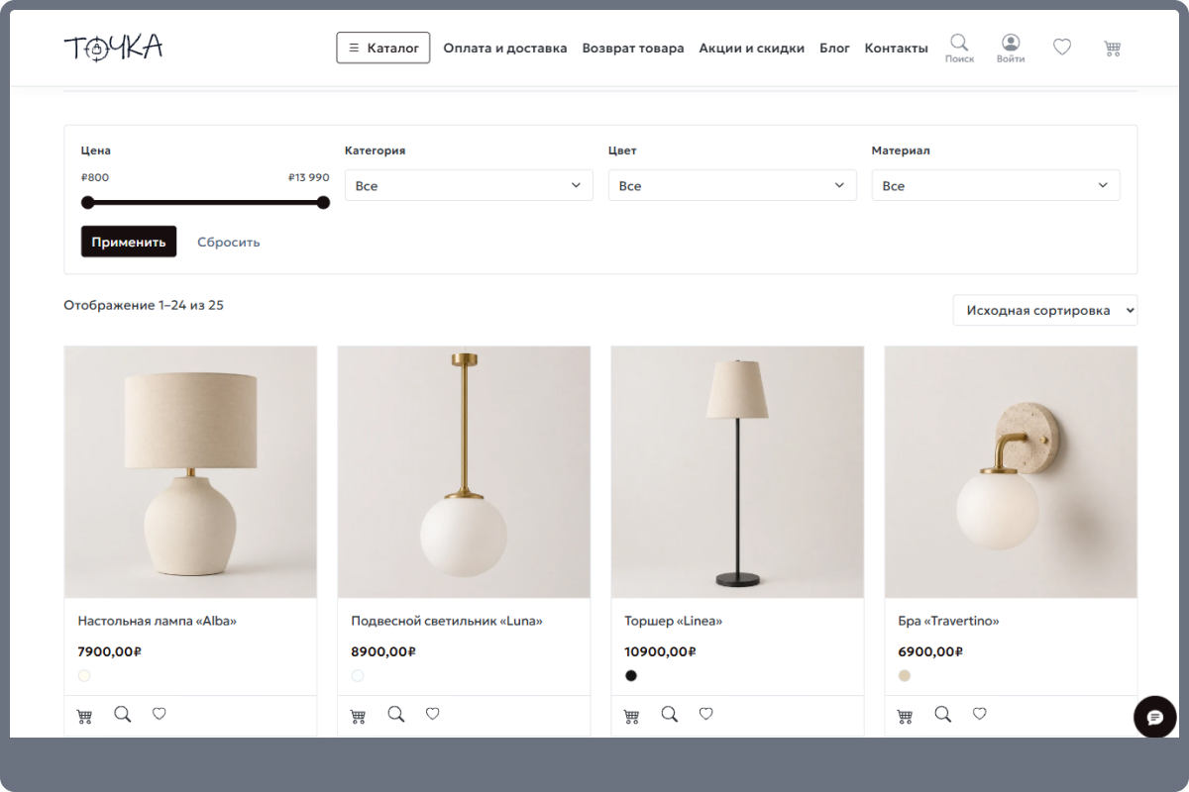
Task: Add Торшер «Linea» to the cart
Action: tap(631, 715)
